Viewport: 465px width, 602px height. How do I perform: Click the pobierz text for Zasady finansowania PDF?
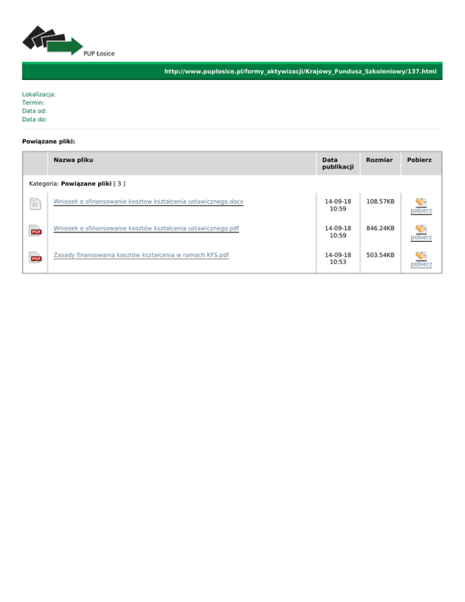point(421,265)
